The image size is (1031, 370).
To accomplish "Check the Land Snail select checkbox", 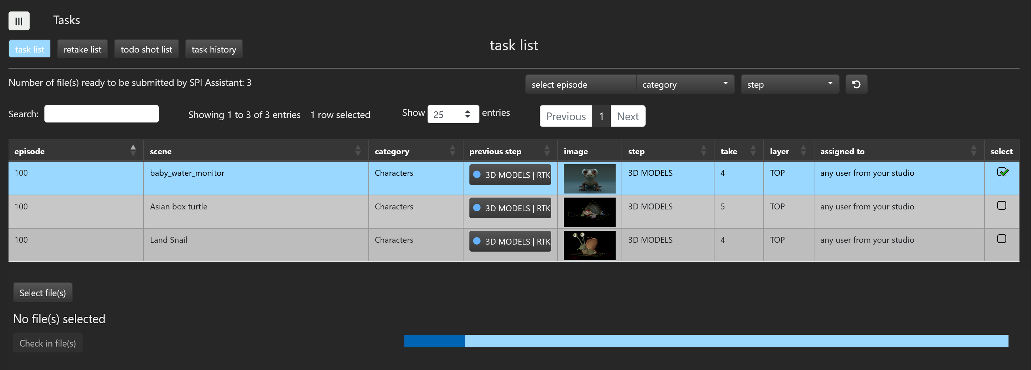I will [x=1001, y=239].
